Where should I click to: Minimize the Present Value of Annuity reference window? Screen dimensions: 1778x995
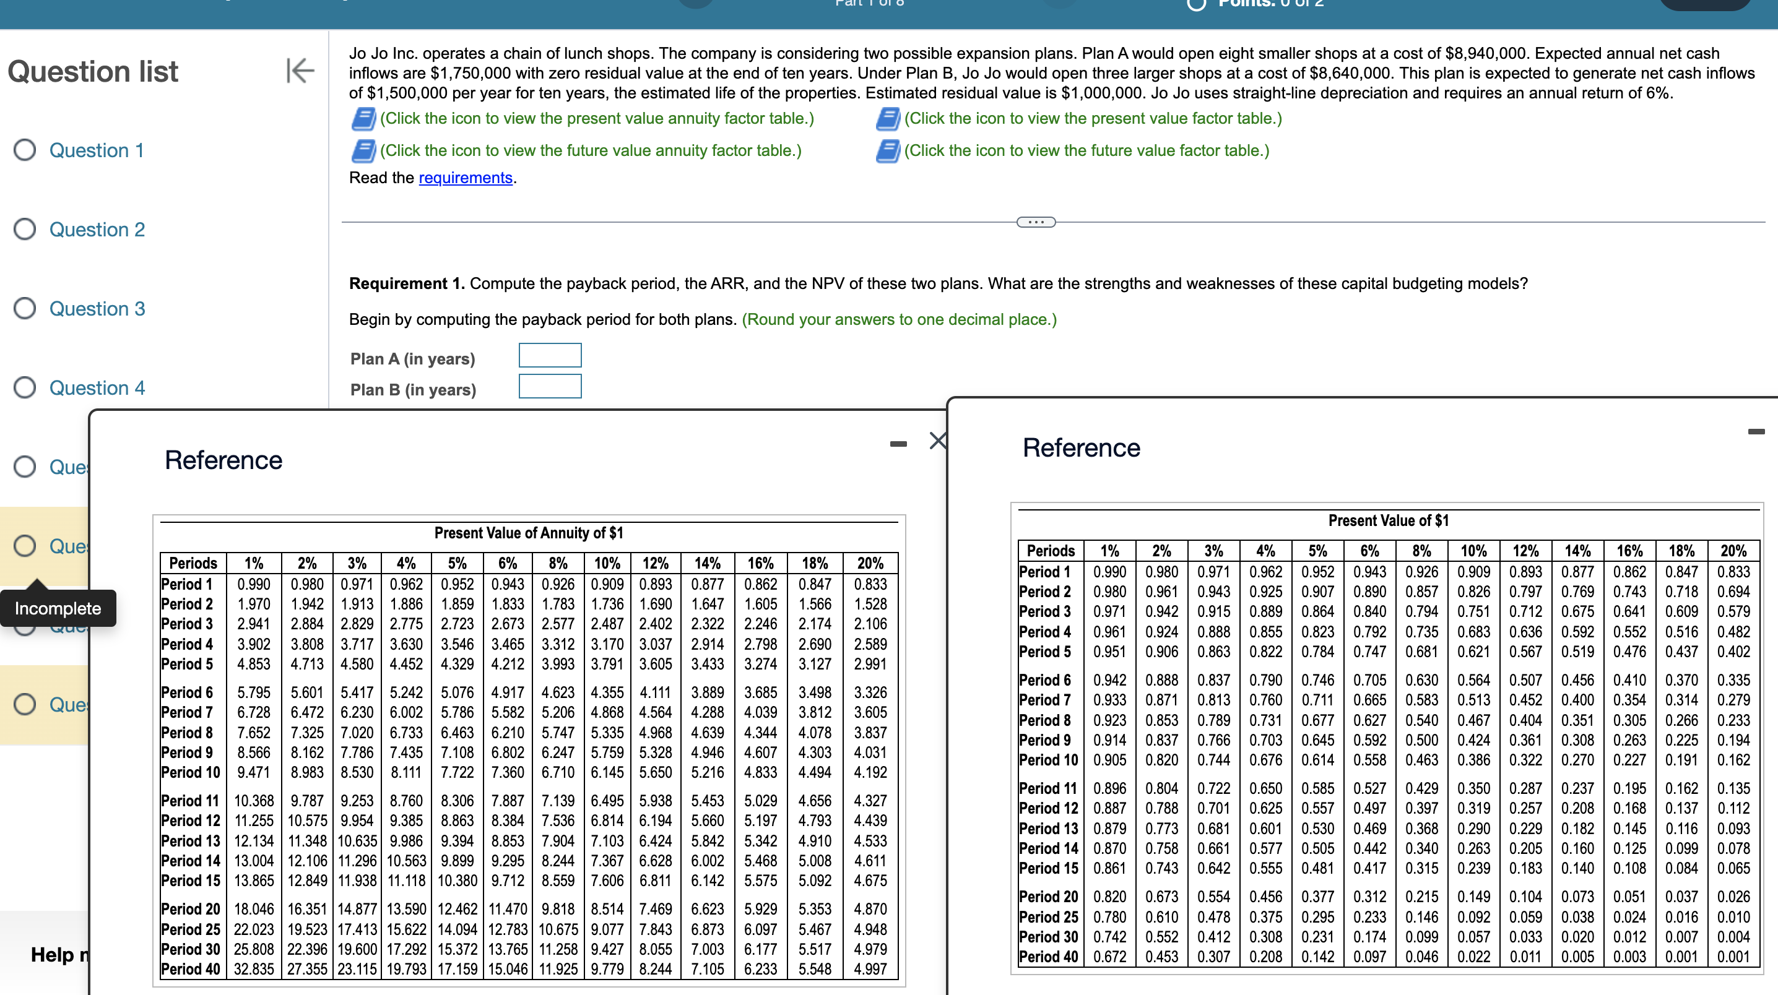coord(898,444)
